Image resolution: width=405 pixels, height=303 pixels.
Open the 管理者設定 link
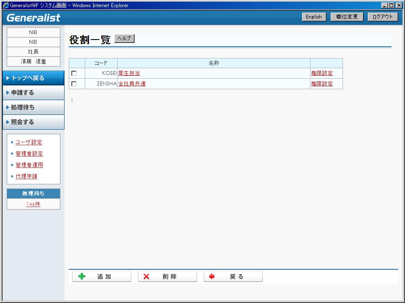29,154
